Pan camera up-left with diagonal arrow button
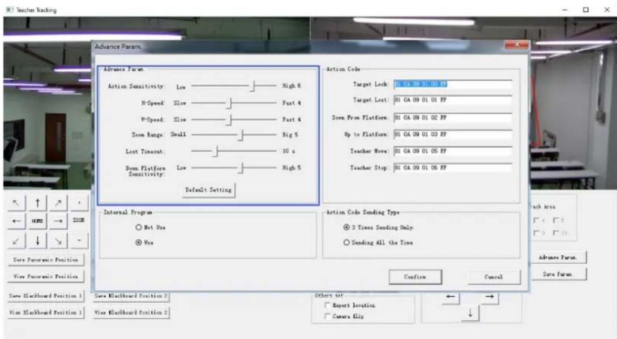The width and height of the screenshot is (617, 339). (16, 203)
